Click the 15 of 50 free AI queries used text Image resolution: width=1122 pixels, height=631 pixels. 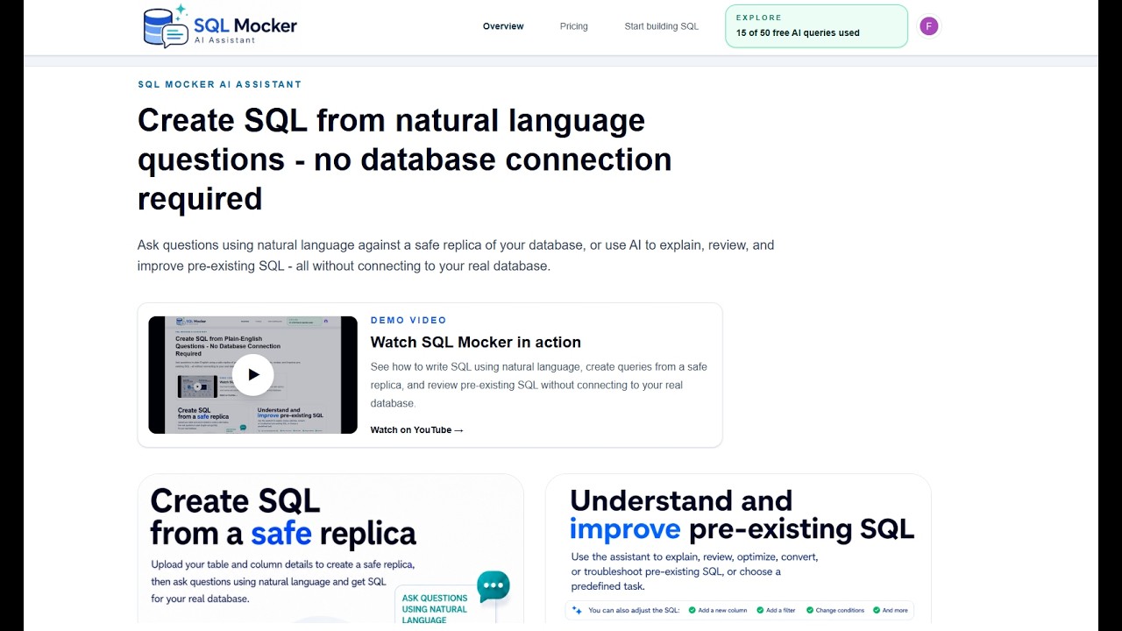[x=798, y=33]
